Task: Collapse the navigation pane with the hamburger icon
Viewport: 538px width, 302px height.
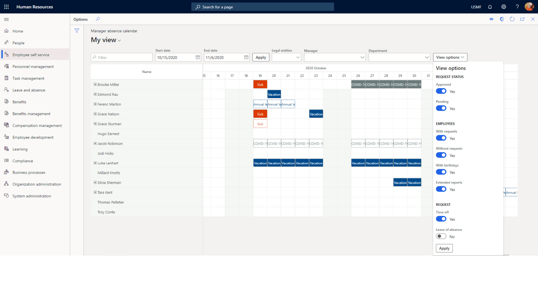Action: pos(6,19)
